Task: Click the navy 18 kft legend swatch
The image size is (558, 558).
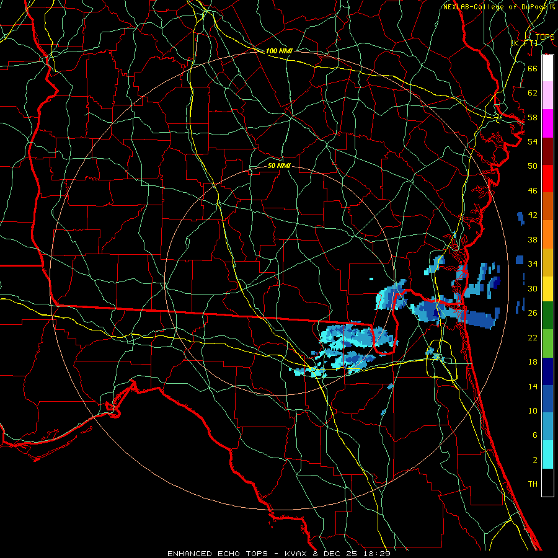Action: (547, 371)
